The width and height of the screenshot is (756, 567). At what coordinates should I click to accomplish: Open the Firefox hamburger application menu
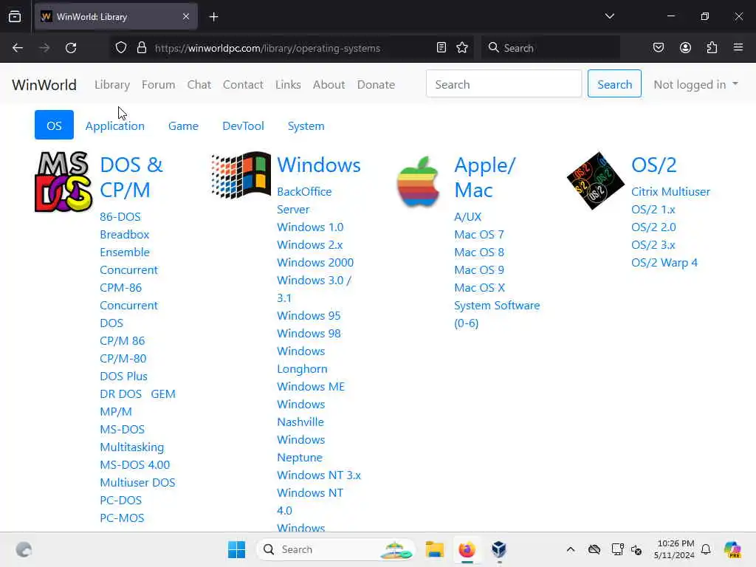[738, 48]
